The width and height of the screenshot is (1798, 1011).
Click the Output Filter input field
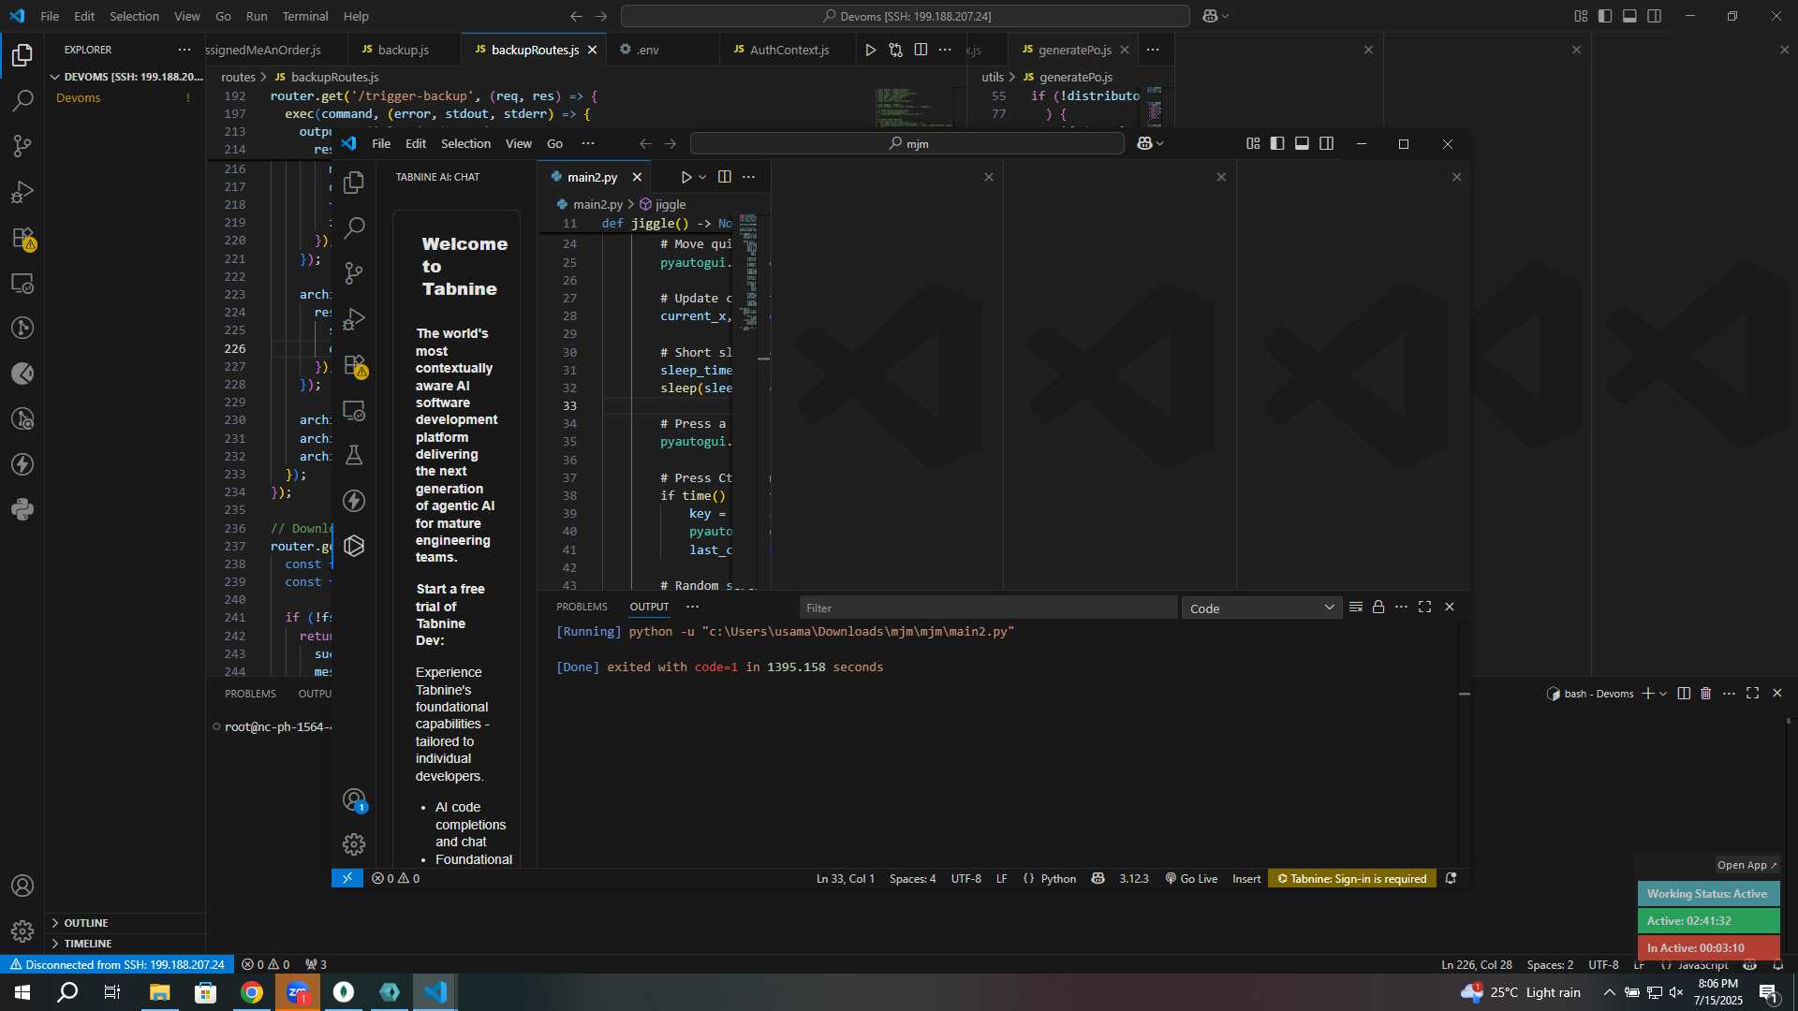pos(988,608)
